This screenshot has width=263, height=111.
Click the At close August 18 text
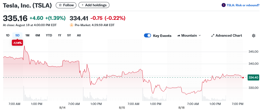tap(30, 25)
